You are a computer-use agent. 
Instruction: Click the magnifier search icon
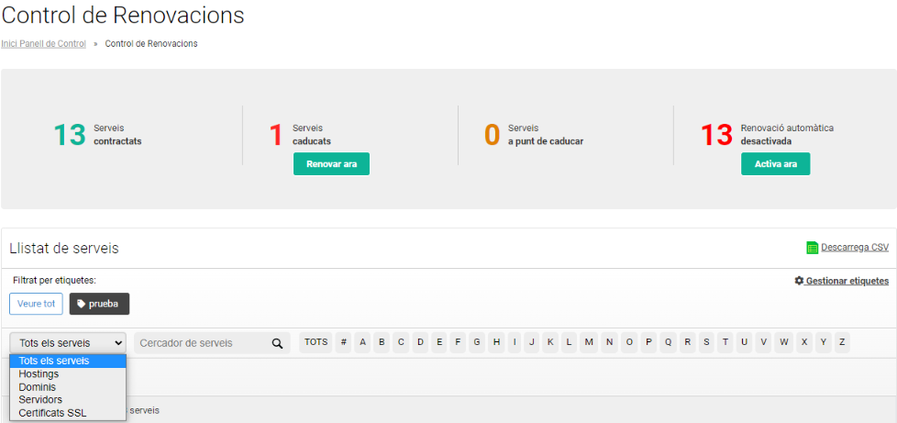278,343
